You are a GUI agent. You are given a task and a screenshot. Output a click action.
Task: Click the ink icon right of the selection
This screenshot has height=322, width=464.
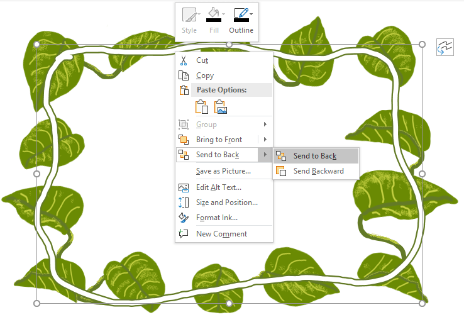click(445, 47)
